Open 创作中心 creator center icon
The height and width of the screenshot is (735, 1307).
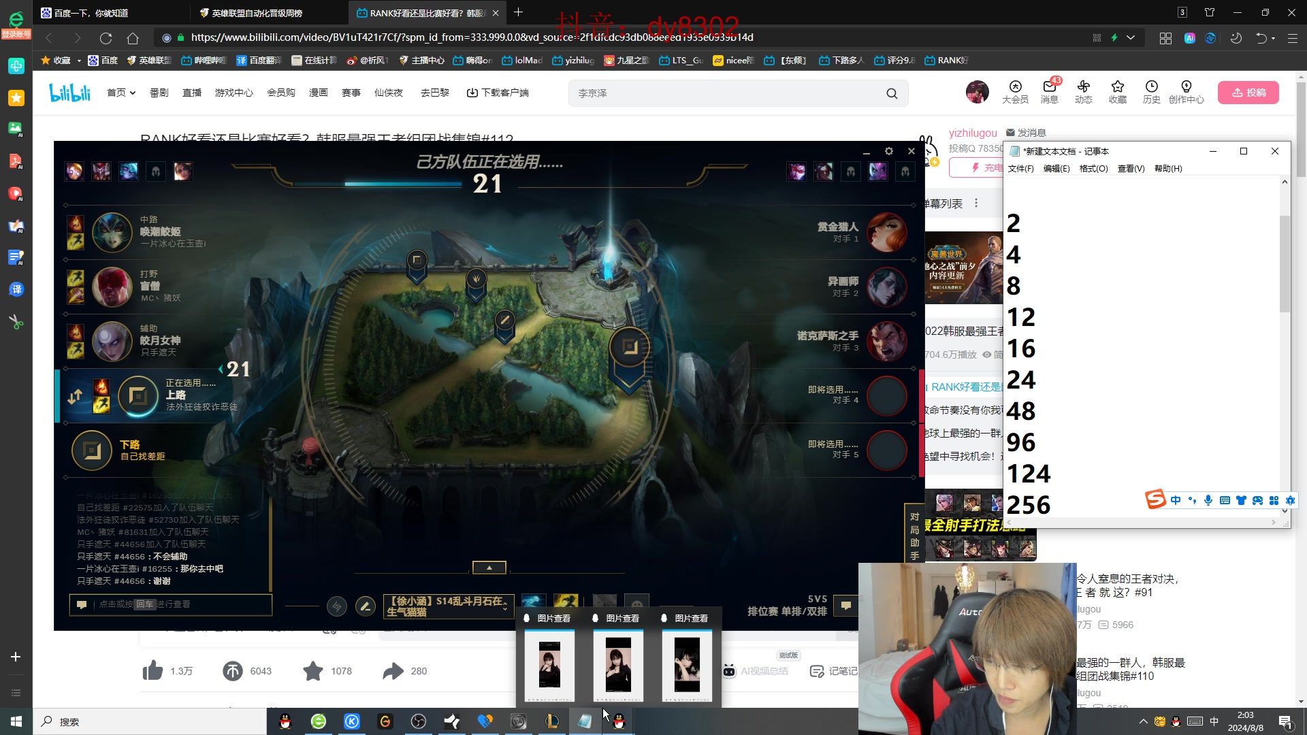tap(1186, 92)
